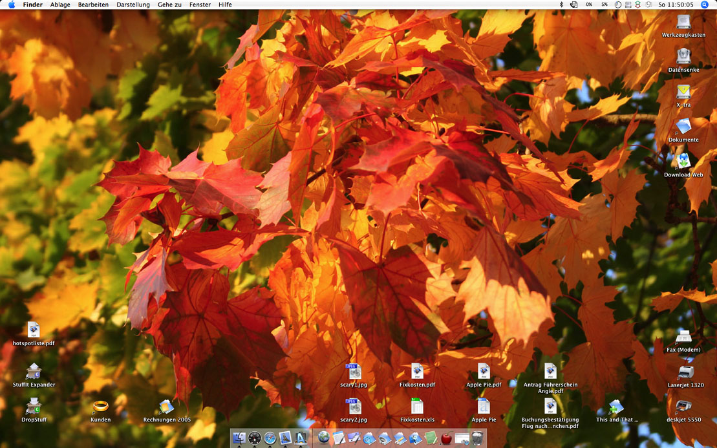Open the Ablage menu
This screenshot has width=717, height=448.
60,5
